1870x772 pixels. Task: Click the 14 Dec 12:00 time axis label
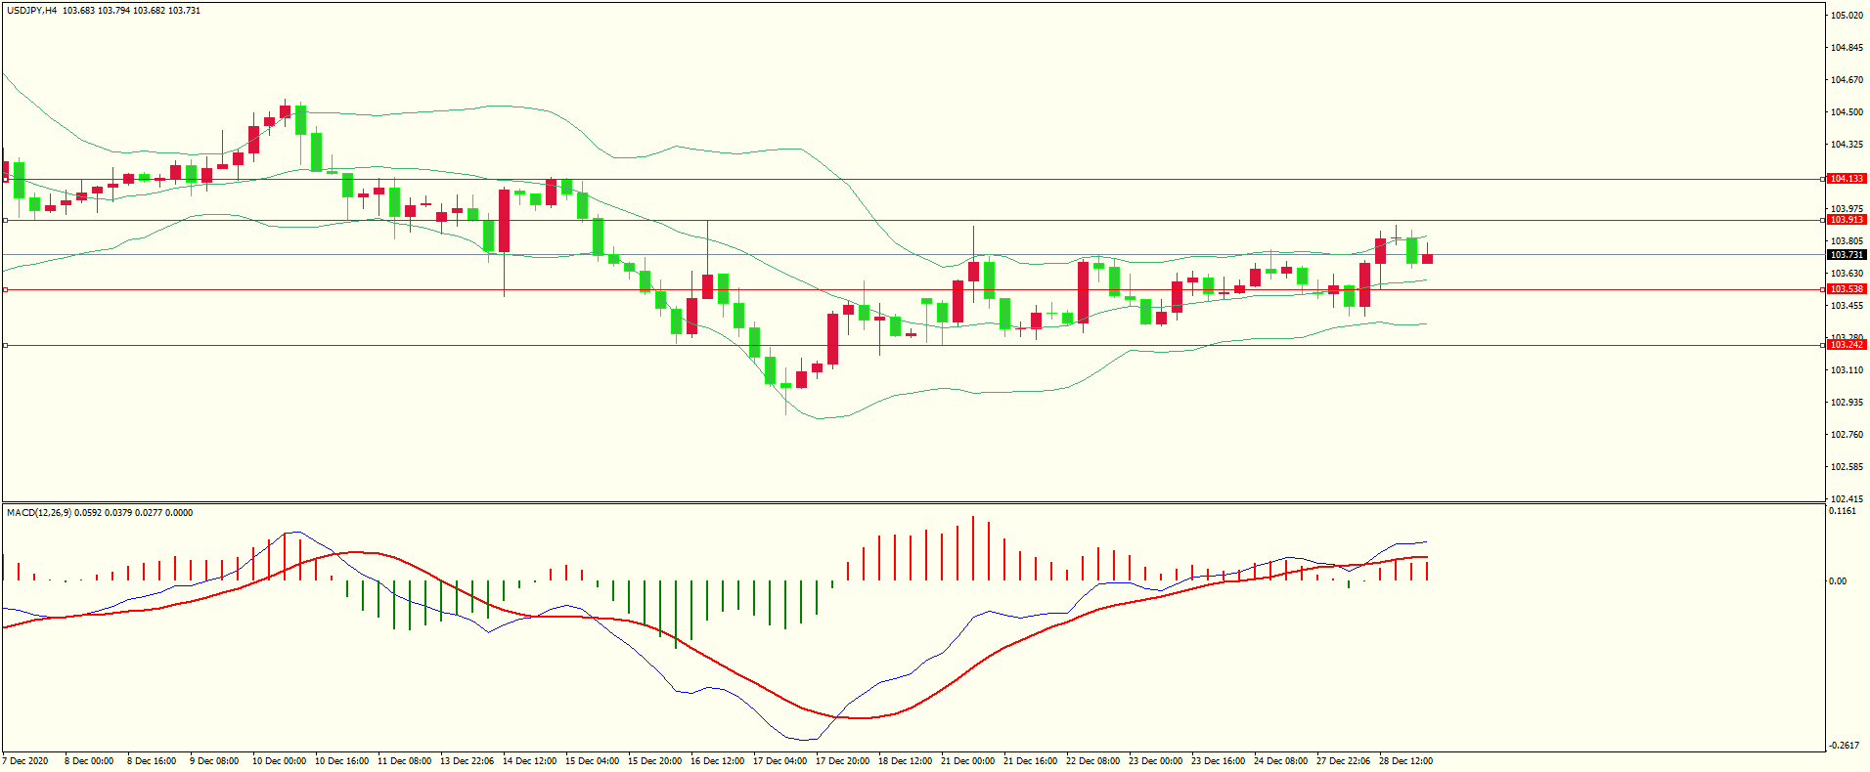point(529,761)
